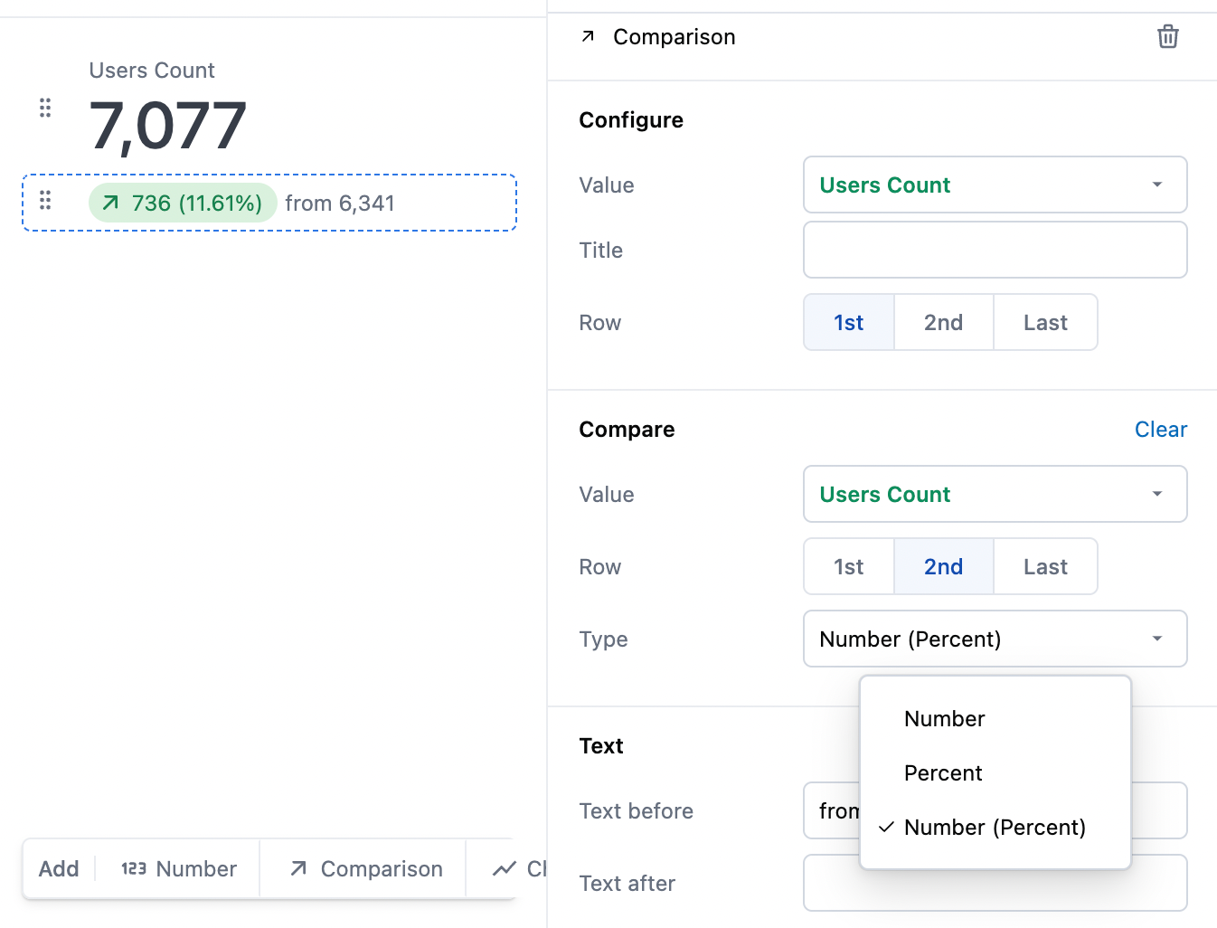
Task: Open the Compare Value dropdown
Action: pyautogui.click(x=995, y=494)
